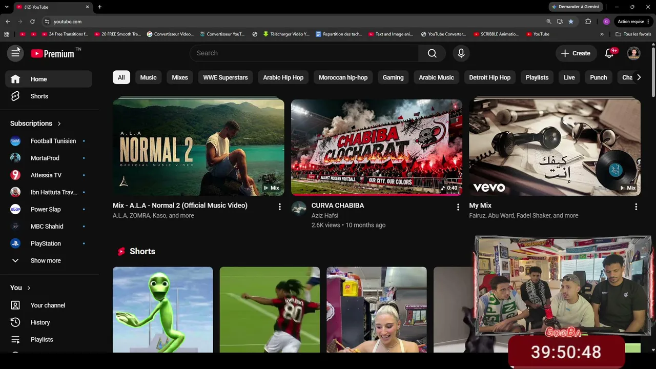Open the Football Tunisien subscription
Viewport: 656px width, 369px height.
tap(49, 141)
